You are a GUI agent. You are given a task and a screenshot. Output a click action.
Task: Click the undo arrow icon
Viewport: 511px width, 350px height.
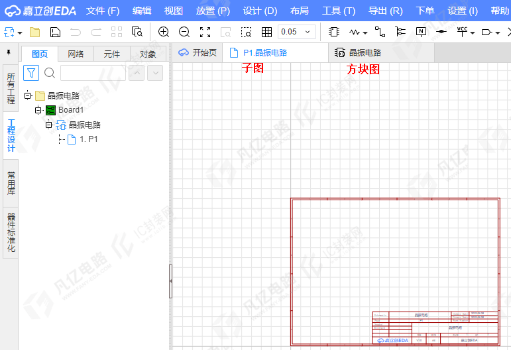point(76,32)
